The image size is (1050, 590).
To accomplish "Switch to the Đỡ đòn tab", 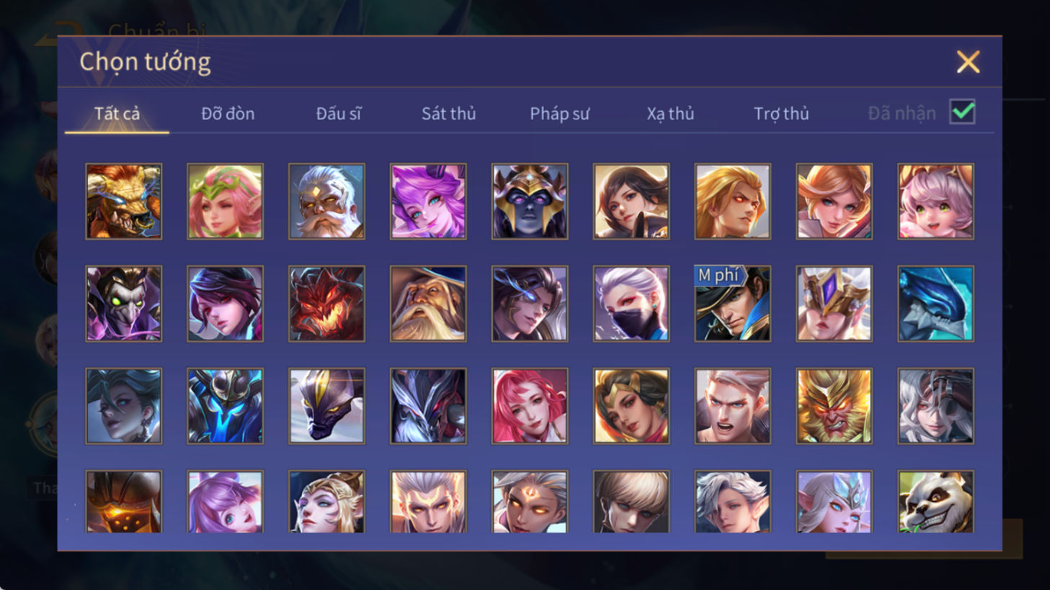I will (228, 114).
